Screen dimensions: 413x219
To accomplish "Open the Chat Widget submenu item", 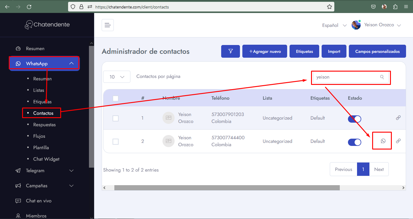I will (x=46, y=159).
